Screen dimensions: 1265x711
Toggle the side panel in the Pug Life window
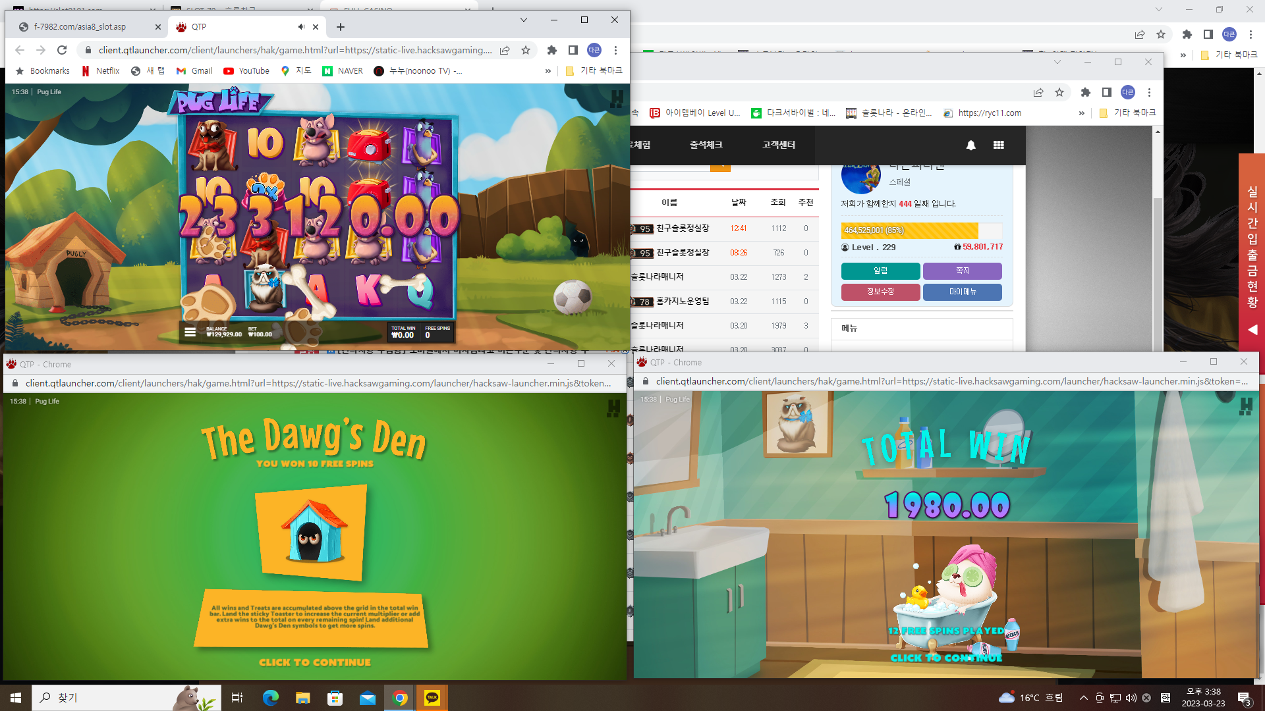[x=573, y=50]
